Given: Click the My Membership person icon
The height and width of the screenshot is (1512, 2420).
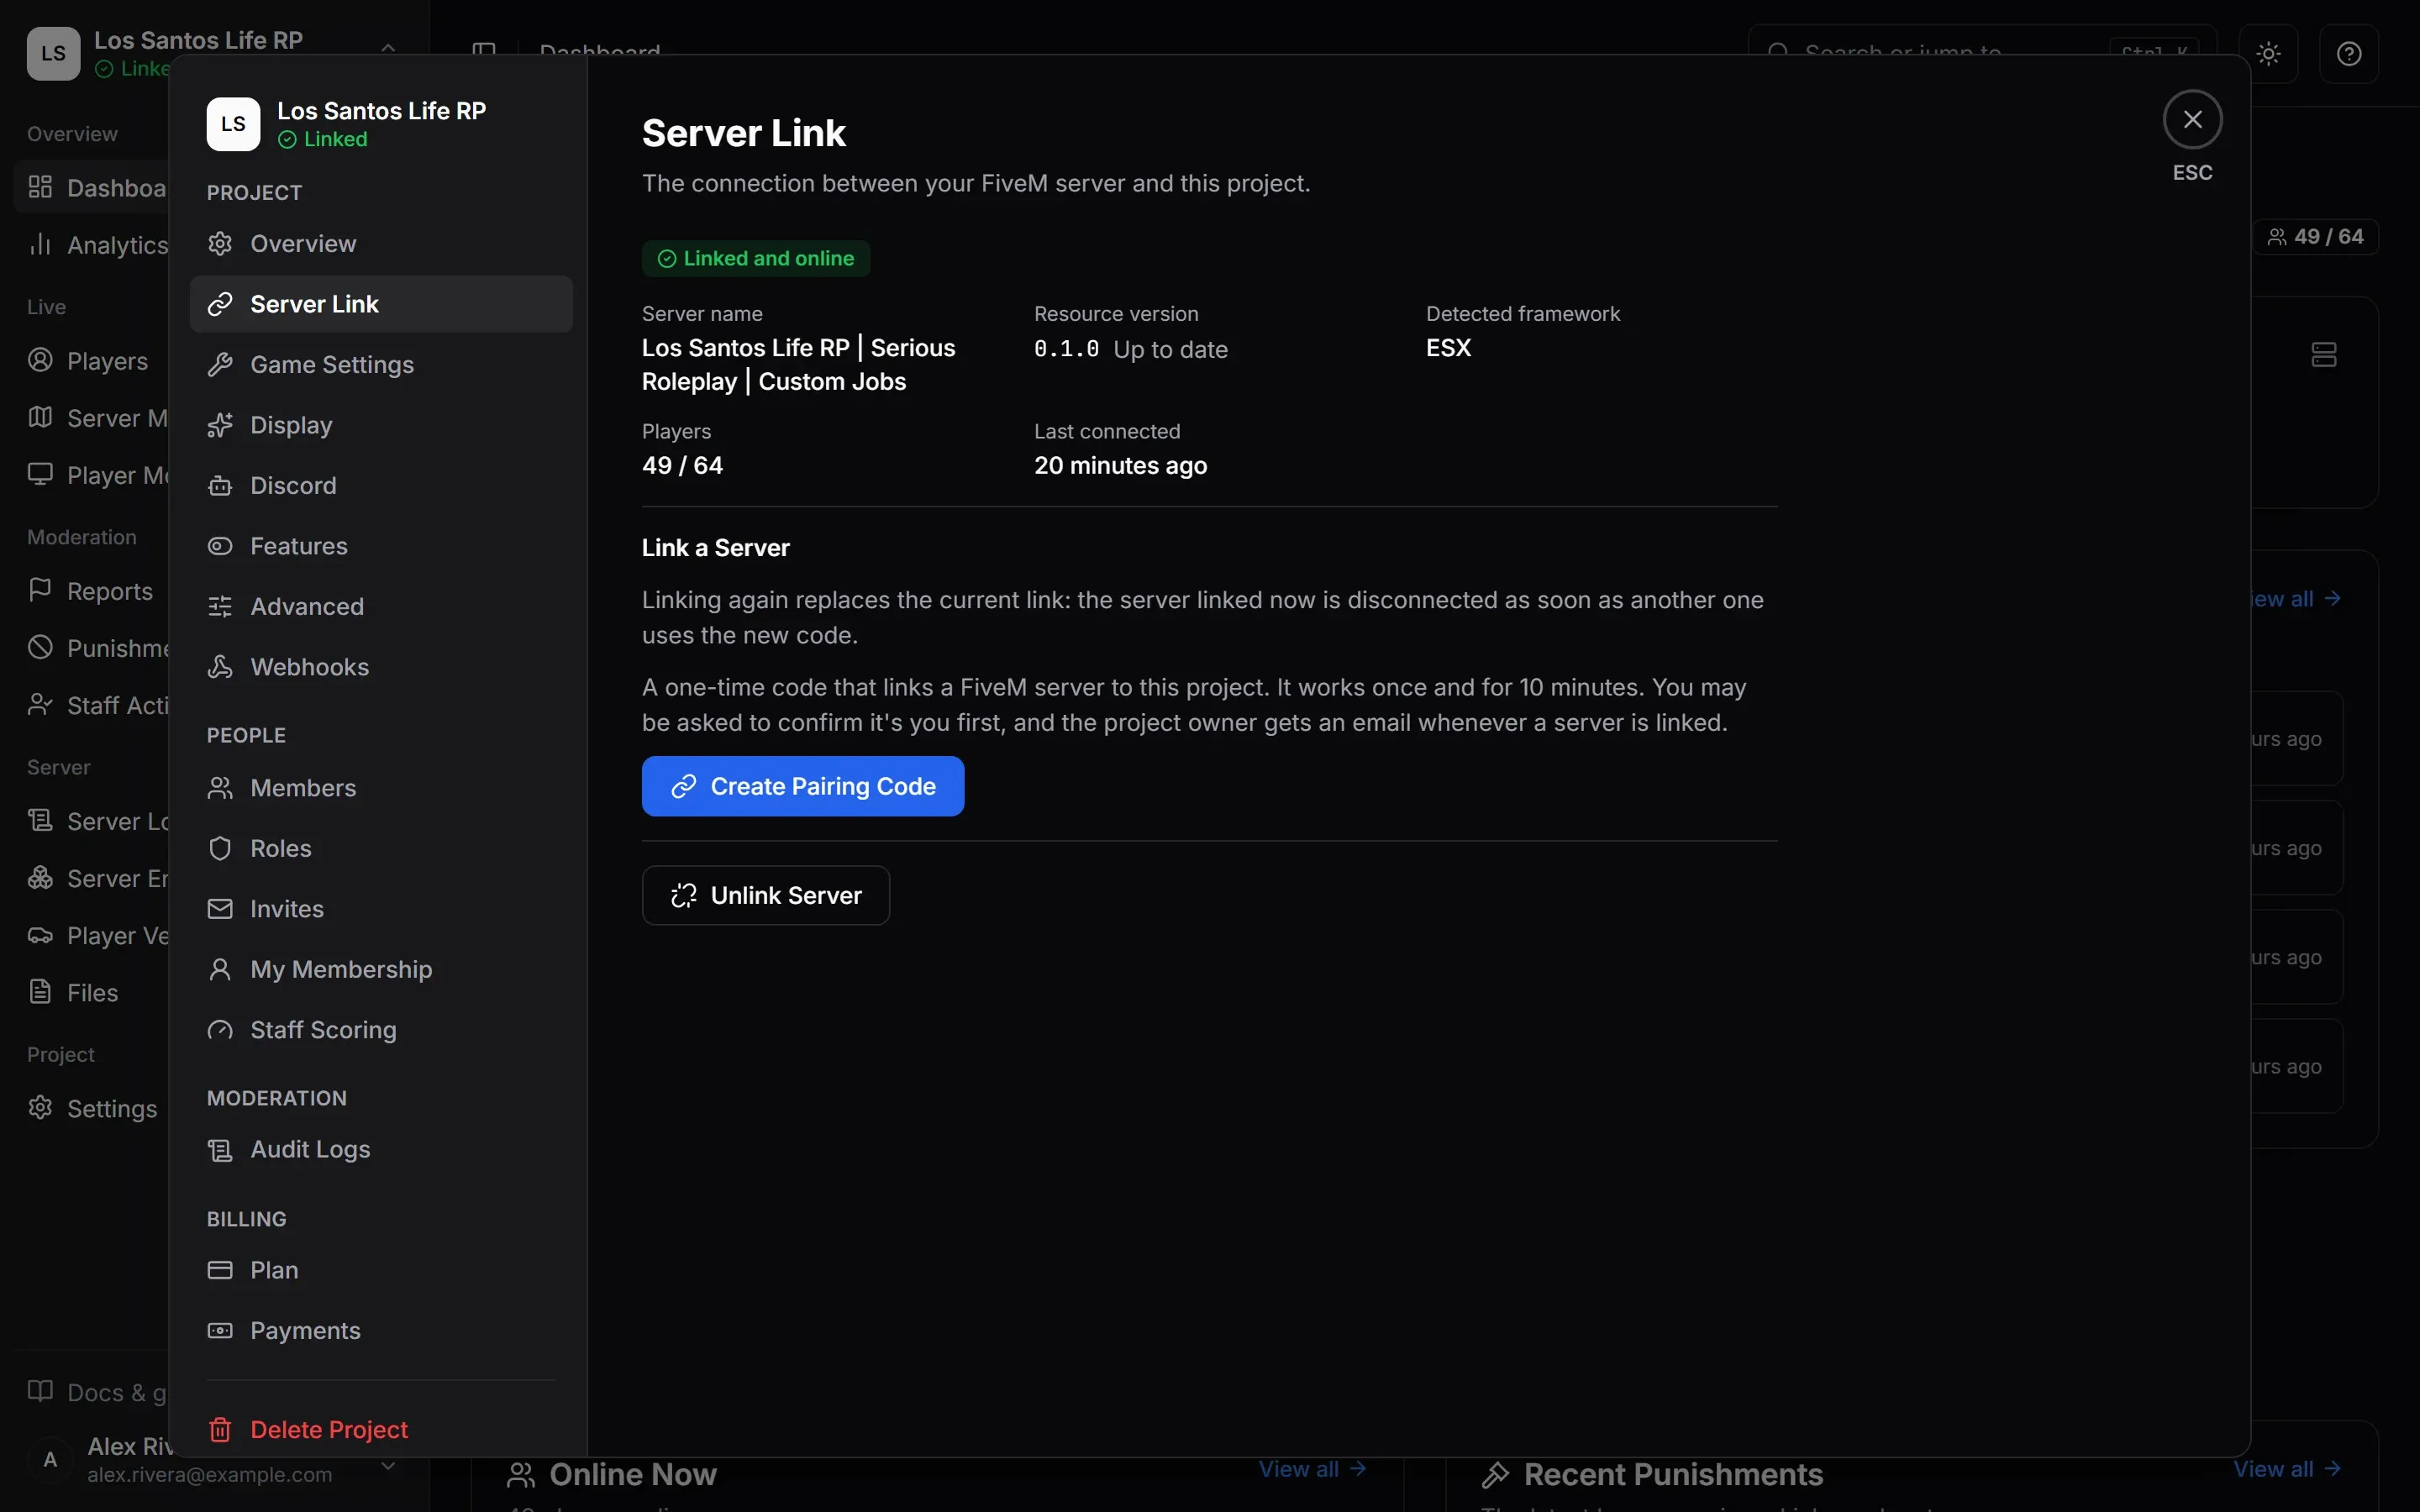Looking at the screenshot, I should (220, 969).
